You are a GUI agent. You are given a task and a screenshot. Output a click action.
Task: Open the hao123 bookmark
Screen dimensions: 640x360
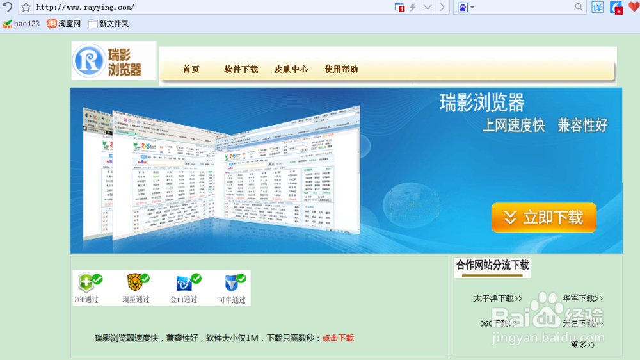[21, 24]
